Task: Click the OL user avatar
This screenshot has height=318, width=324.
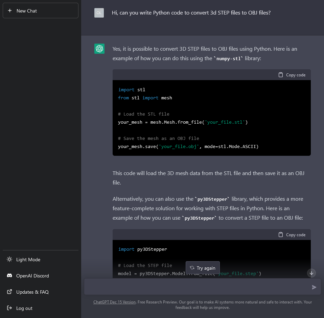Action: coord(99,13)
